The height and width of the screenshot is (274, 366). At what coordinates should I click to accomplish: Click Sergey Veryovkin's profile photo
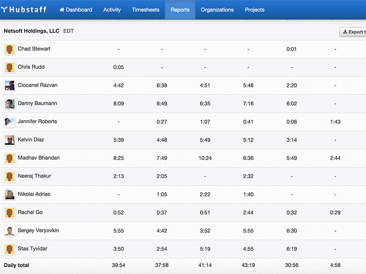coord(10,231)
